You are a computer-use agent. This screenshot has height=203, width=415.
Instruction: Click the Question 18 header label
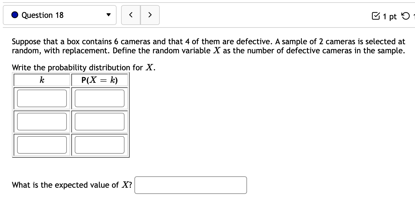coord(42,15)
